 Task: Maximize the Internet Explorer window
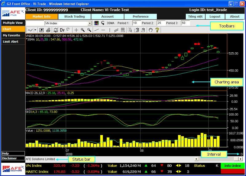point(236,4)
